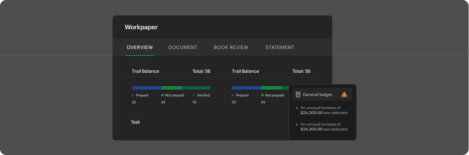
Task: Click the Not prepaid dot in right card
Action: [x=262, y=95]
